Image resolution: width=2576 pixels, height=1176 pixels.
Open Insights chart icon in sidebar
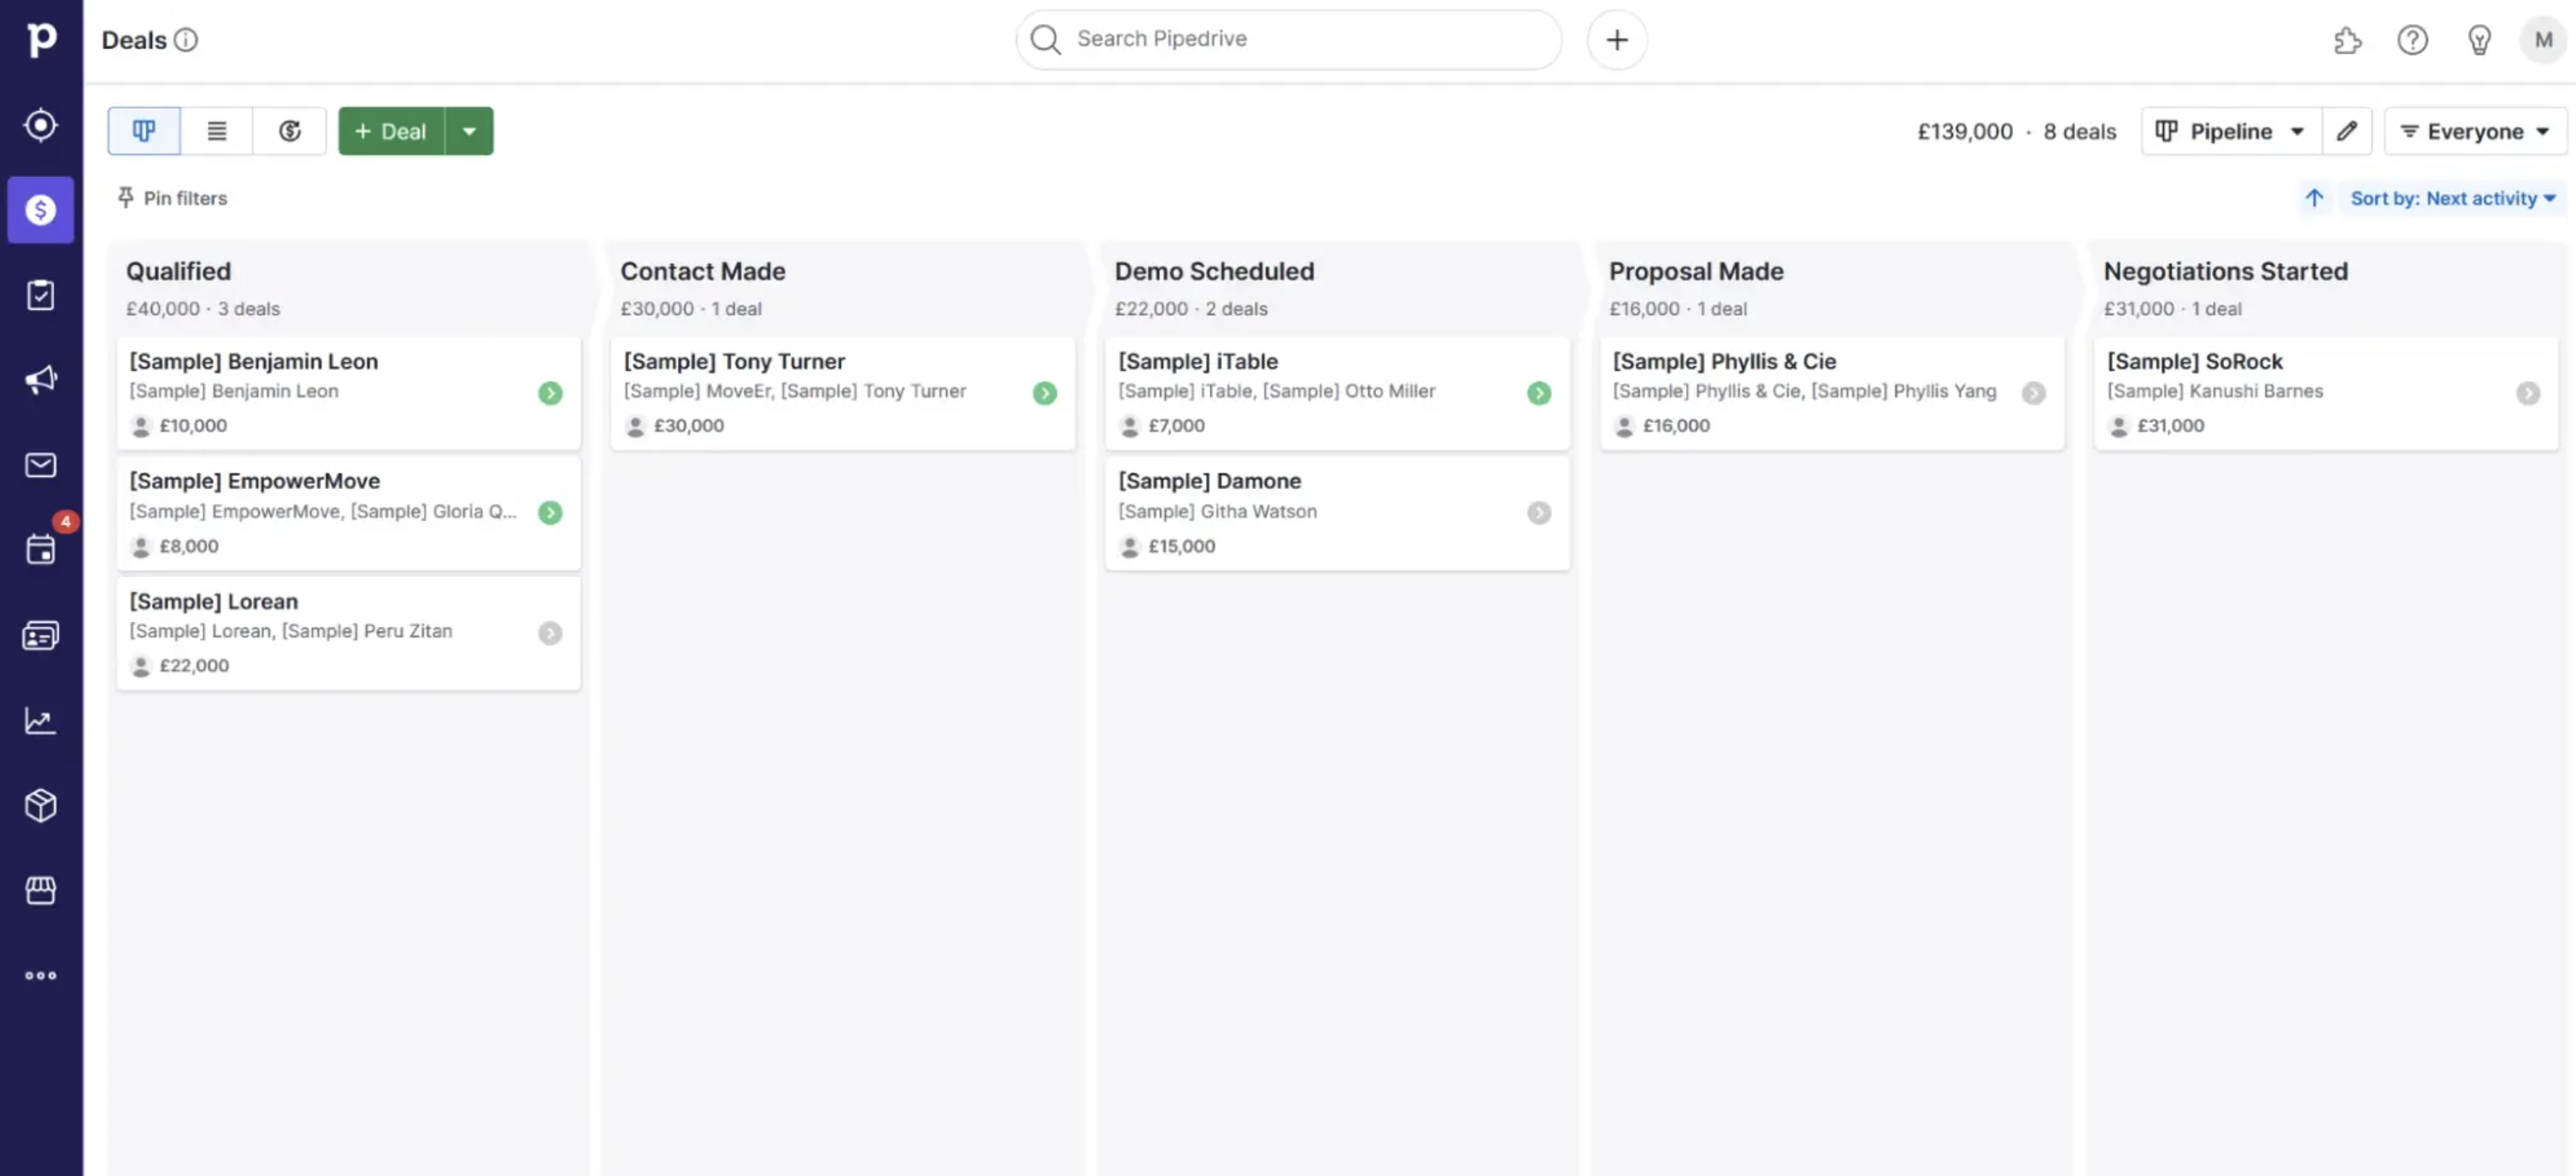click(41, 720)
